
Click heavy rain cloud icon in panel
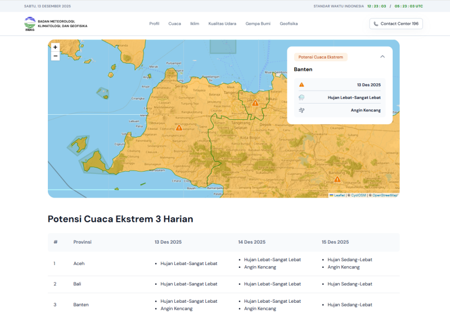(x=301, y=97)
